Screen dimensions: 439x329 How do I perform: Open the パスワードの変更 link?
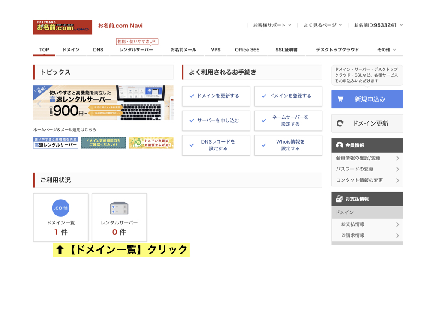[x=367, y=169]
